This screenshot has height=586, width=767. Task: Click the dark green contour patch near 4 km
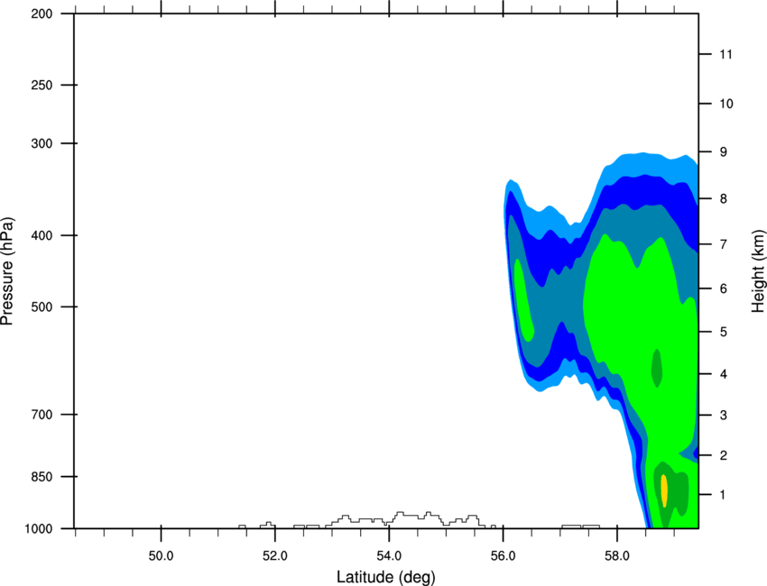(656, 369)
